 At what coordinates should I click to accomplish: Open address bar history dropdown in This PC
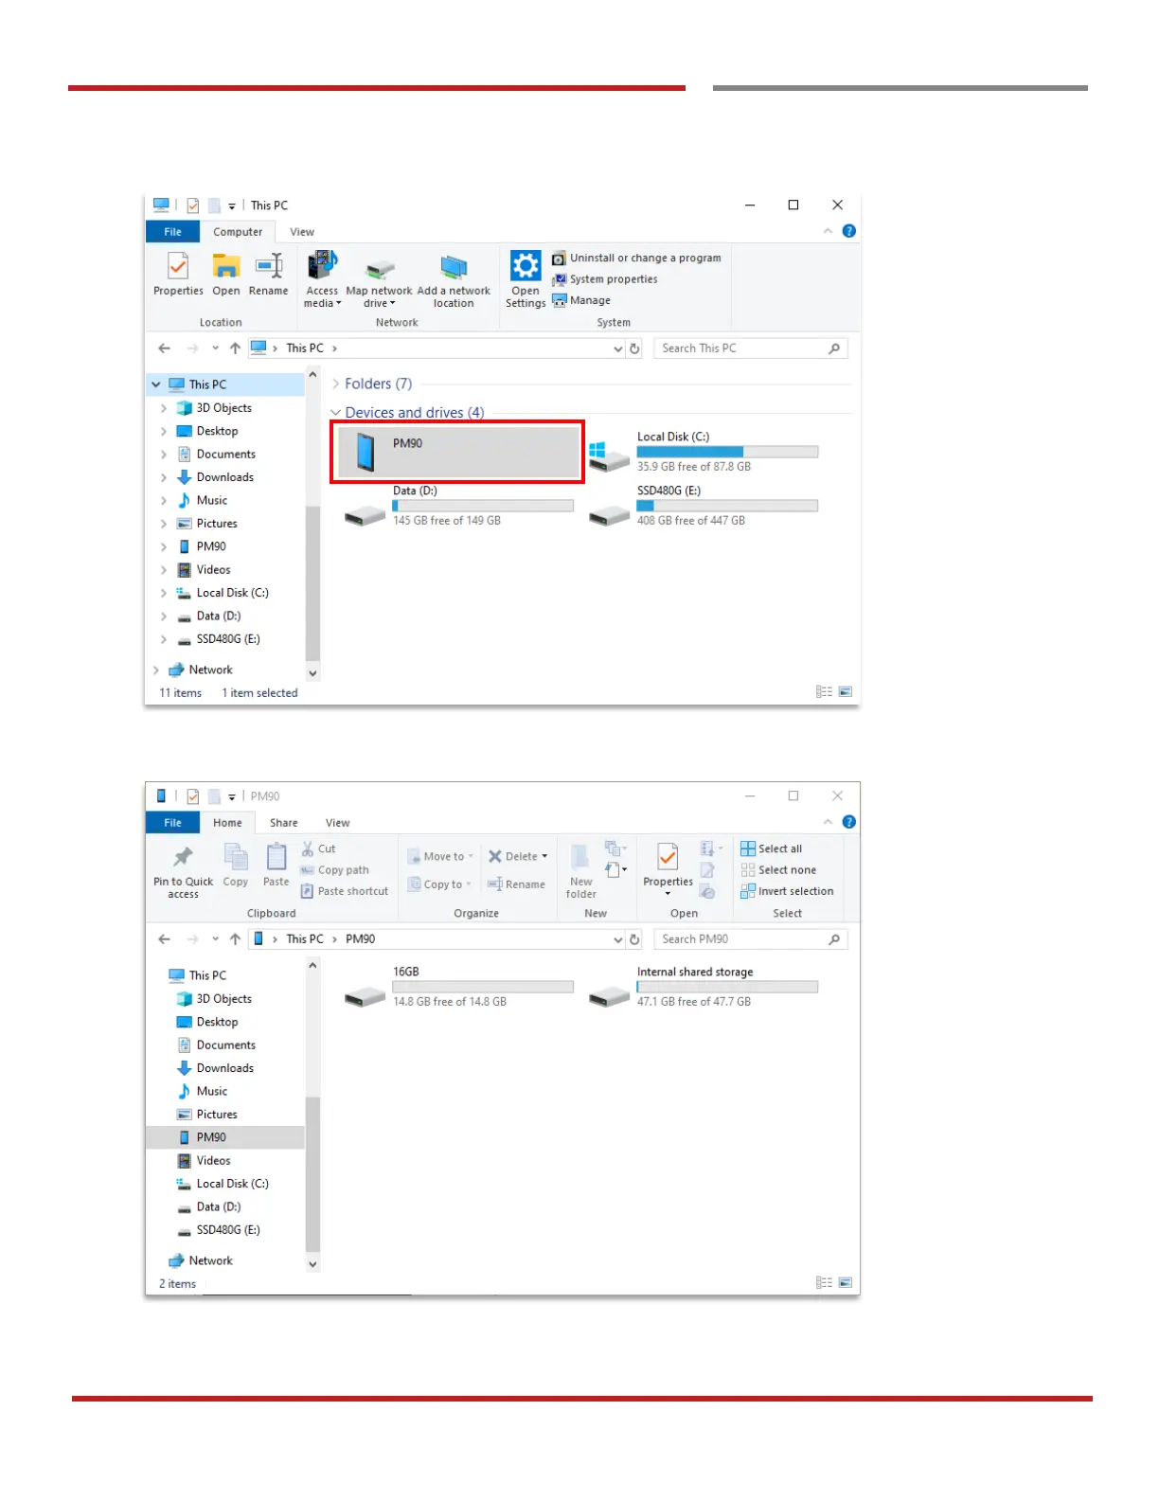[617, 348]
